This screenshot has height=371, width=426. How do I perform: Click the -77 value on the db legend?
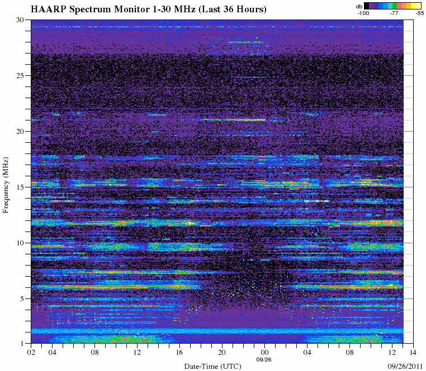(x=394, y=13)
